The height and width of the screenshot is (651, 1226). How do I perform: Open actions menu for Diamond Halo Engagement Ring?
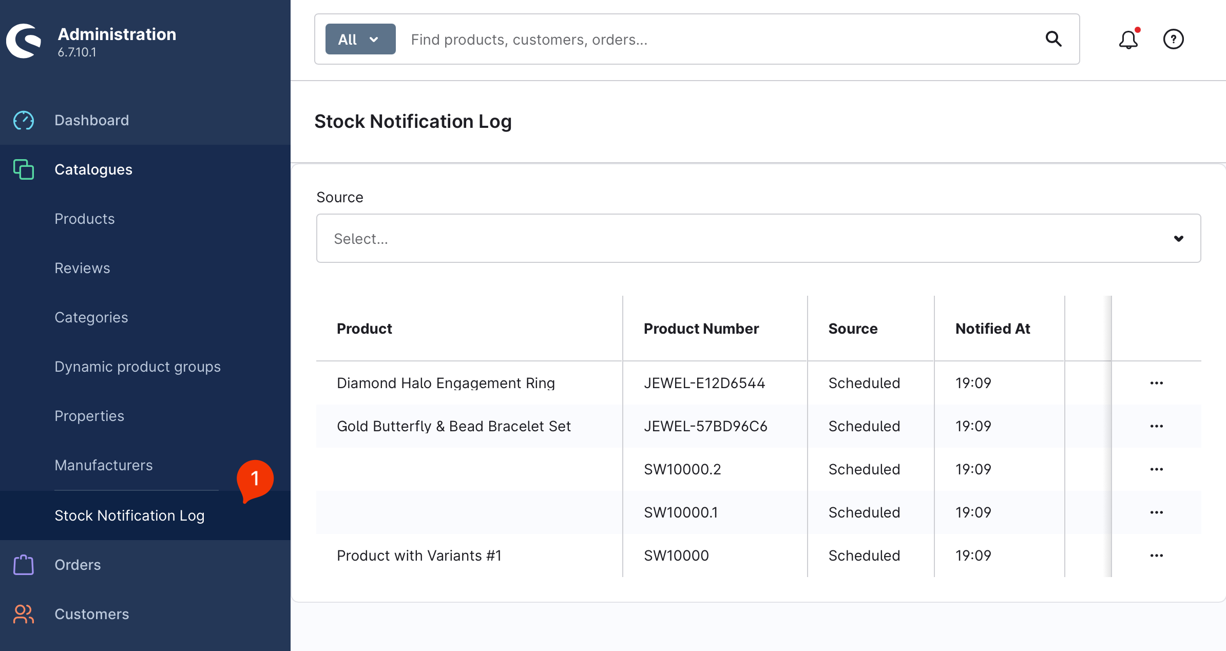(x=1157, y=383)
